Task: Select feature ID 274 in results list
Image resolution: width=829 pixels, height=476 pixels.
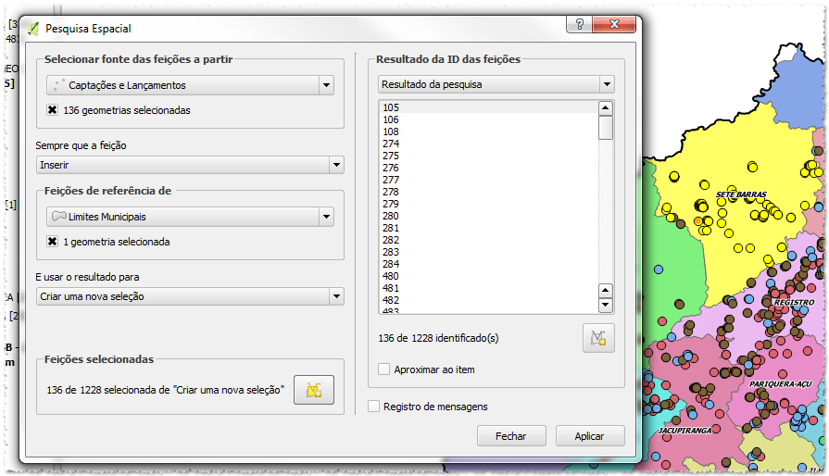Action: 391,144
